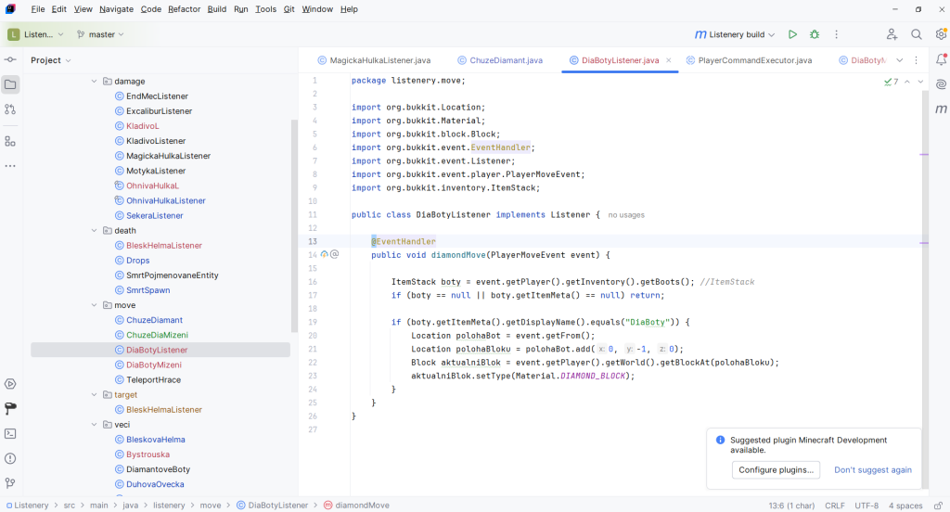
Task: Change 4 spaces indent setting
Action: tap(905, 506)
